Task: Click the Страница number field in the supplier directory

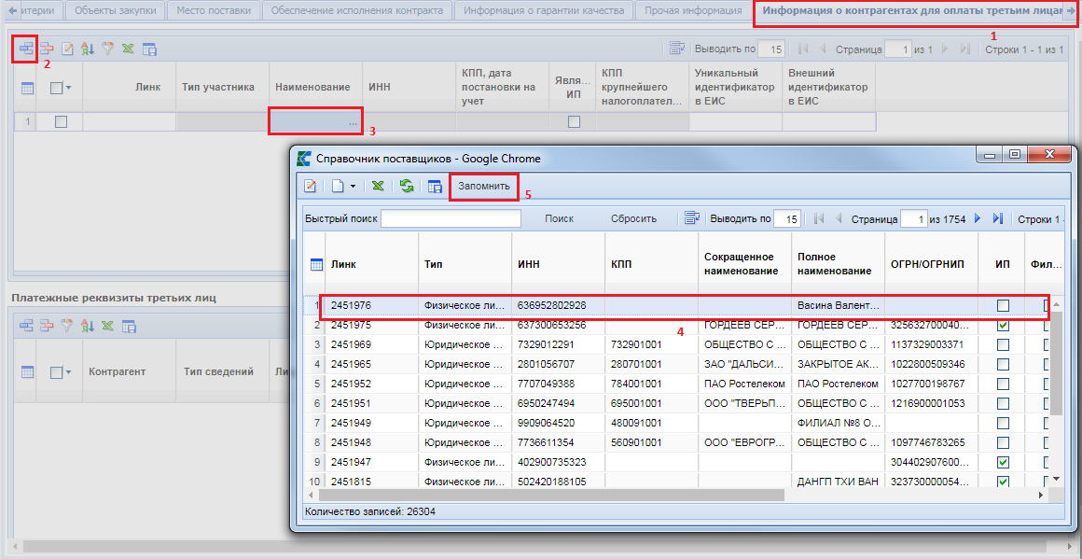Action: coord(913,218)
